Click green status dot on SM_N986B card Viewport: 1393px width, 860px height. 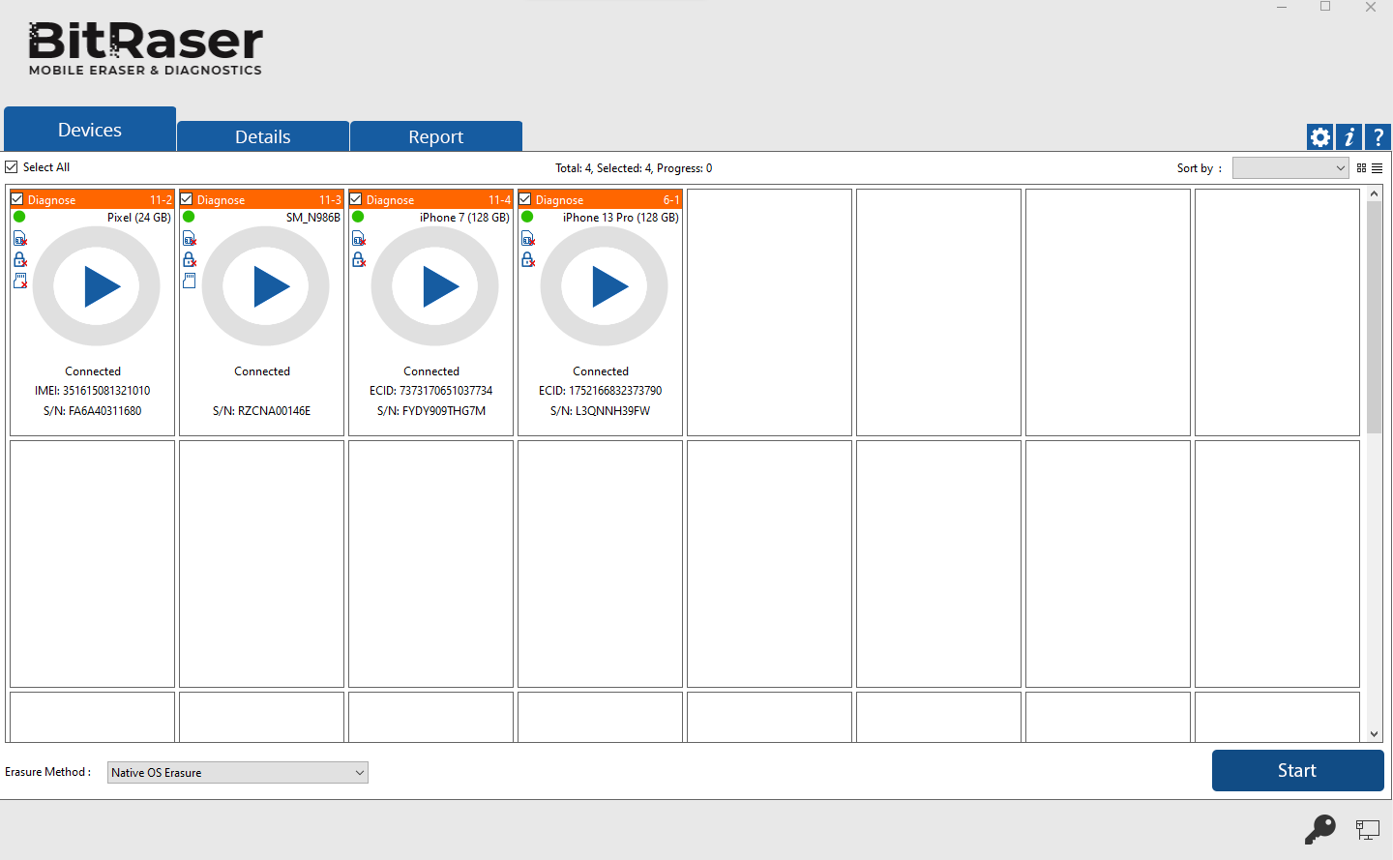pyautogui.click(x=189, y=217)
